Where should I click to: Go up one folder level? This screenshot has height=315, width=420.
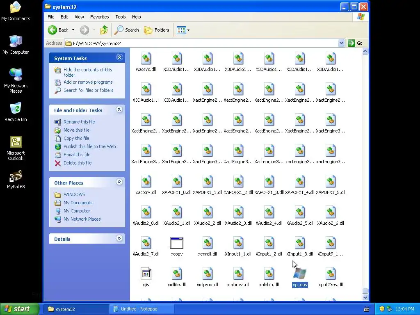click(x=104, y=30)
